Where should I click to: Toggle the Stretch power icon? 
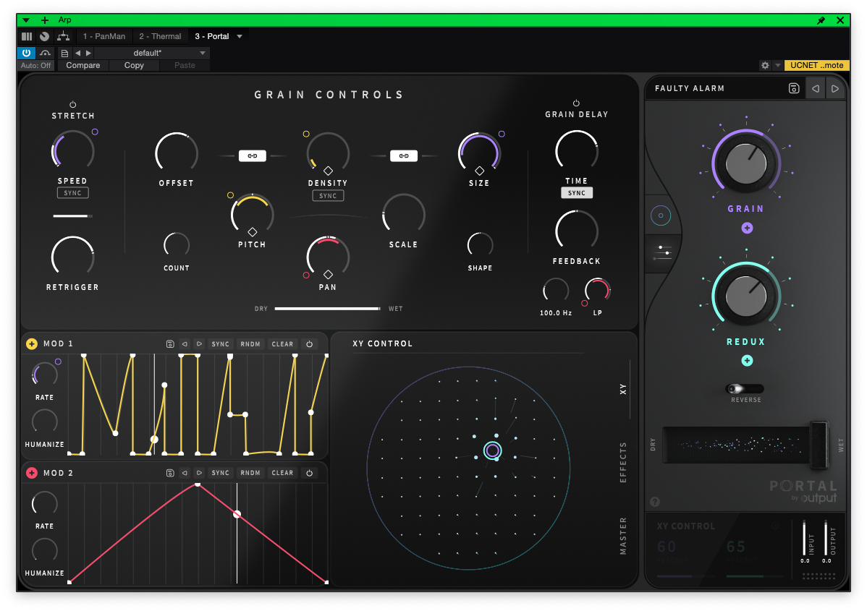(72, 104)
